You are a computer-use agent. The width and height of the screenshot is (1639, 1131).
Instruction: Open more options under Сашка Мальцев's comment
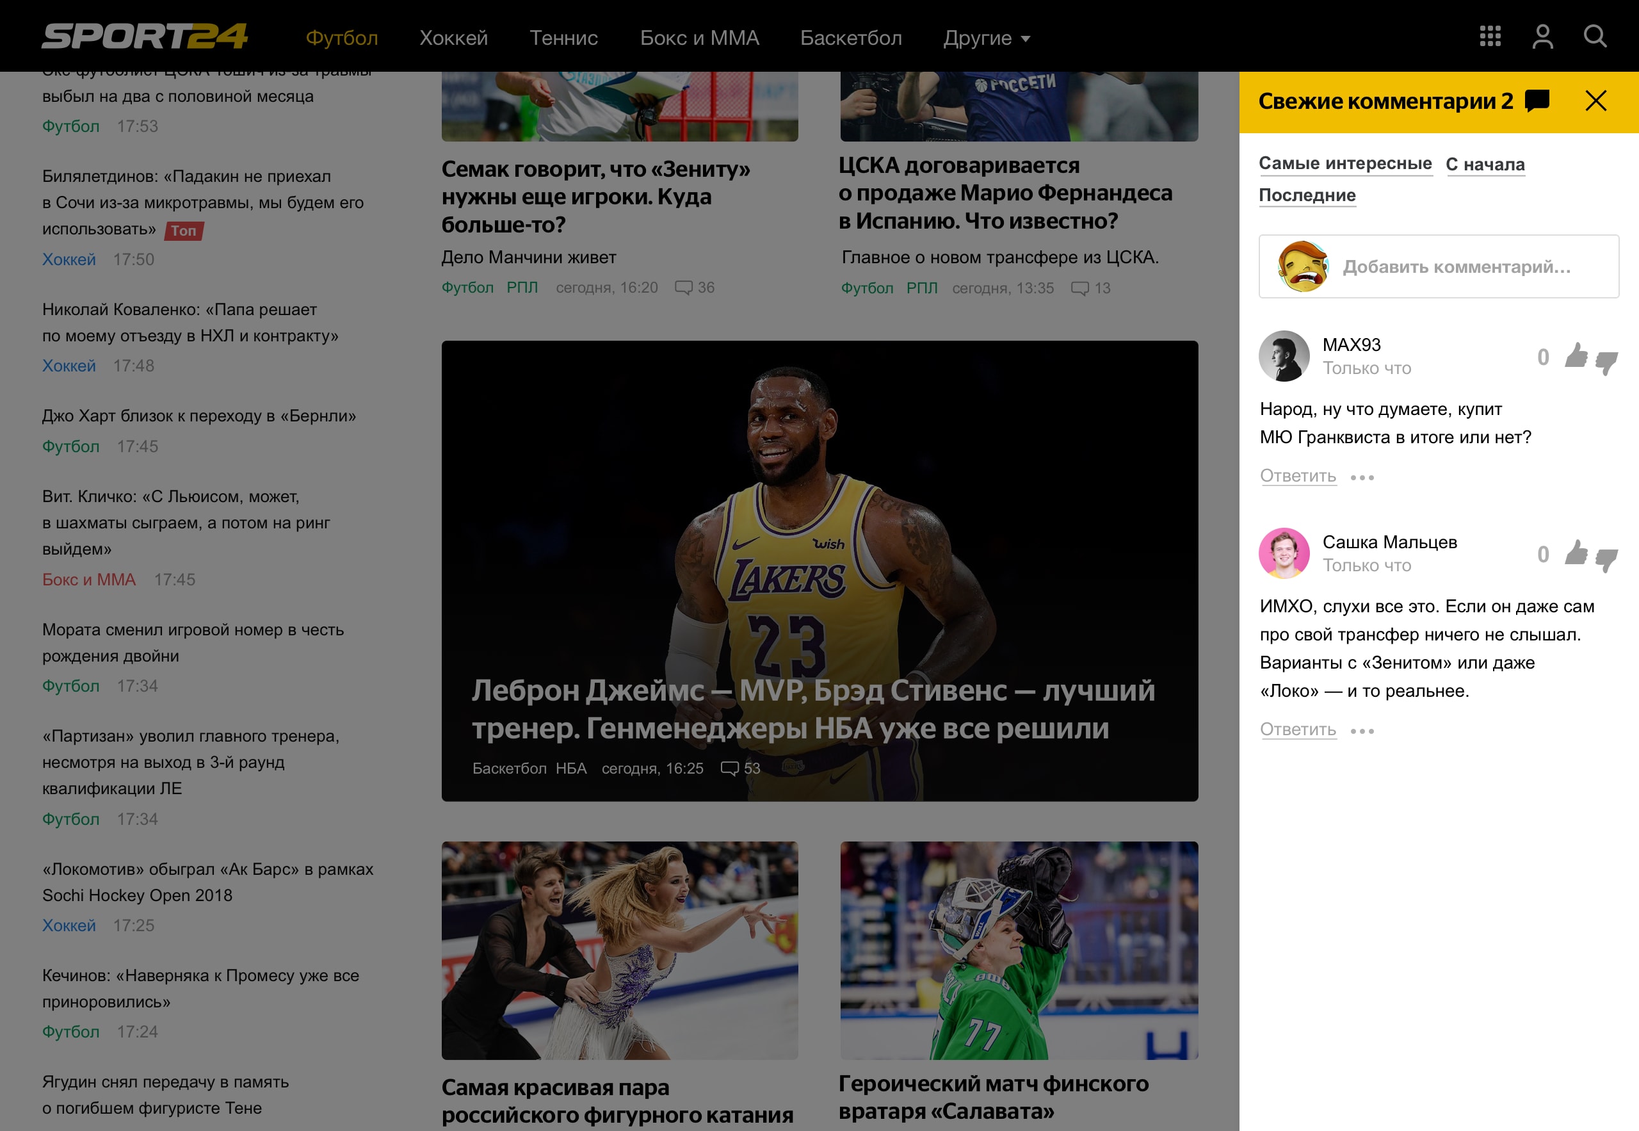click(1361, 731)
